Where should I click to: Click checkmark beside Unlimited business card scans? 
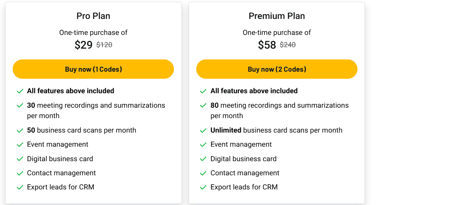click(203, 130)
